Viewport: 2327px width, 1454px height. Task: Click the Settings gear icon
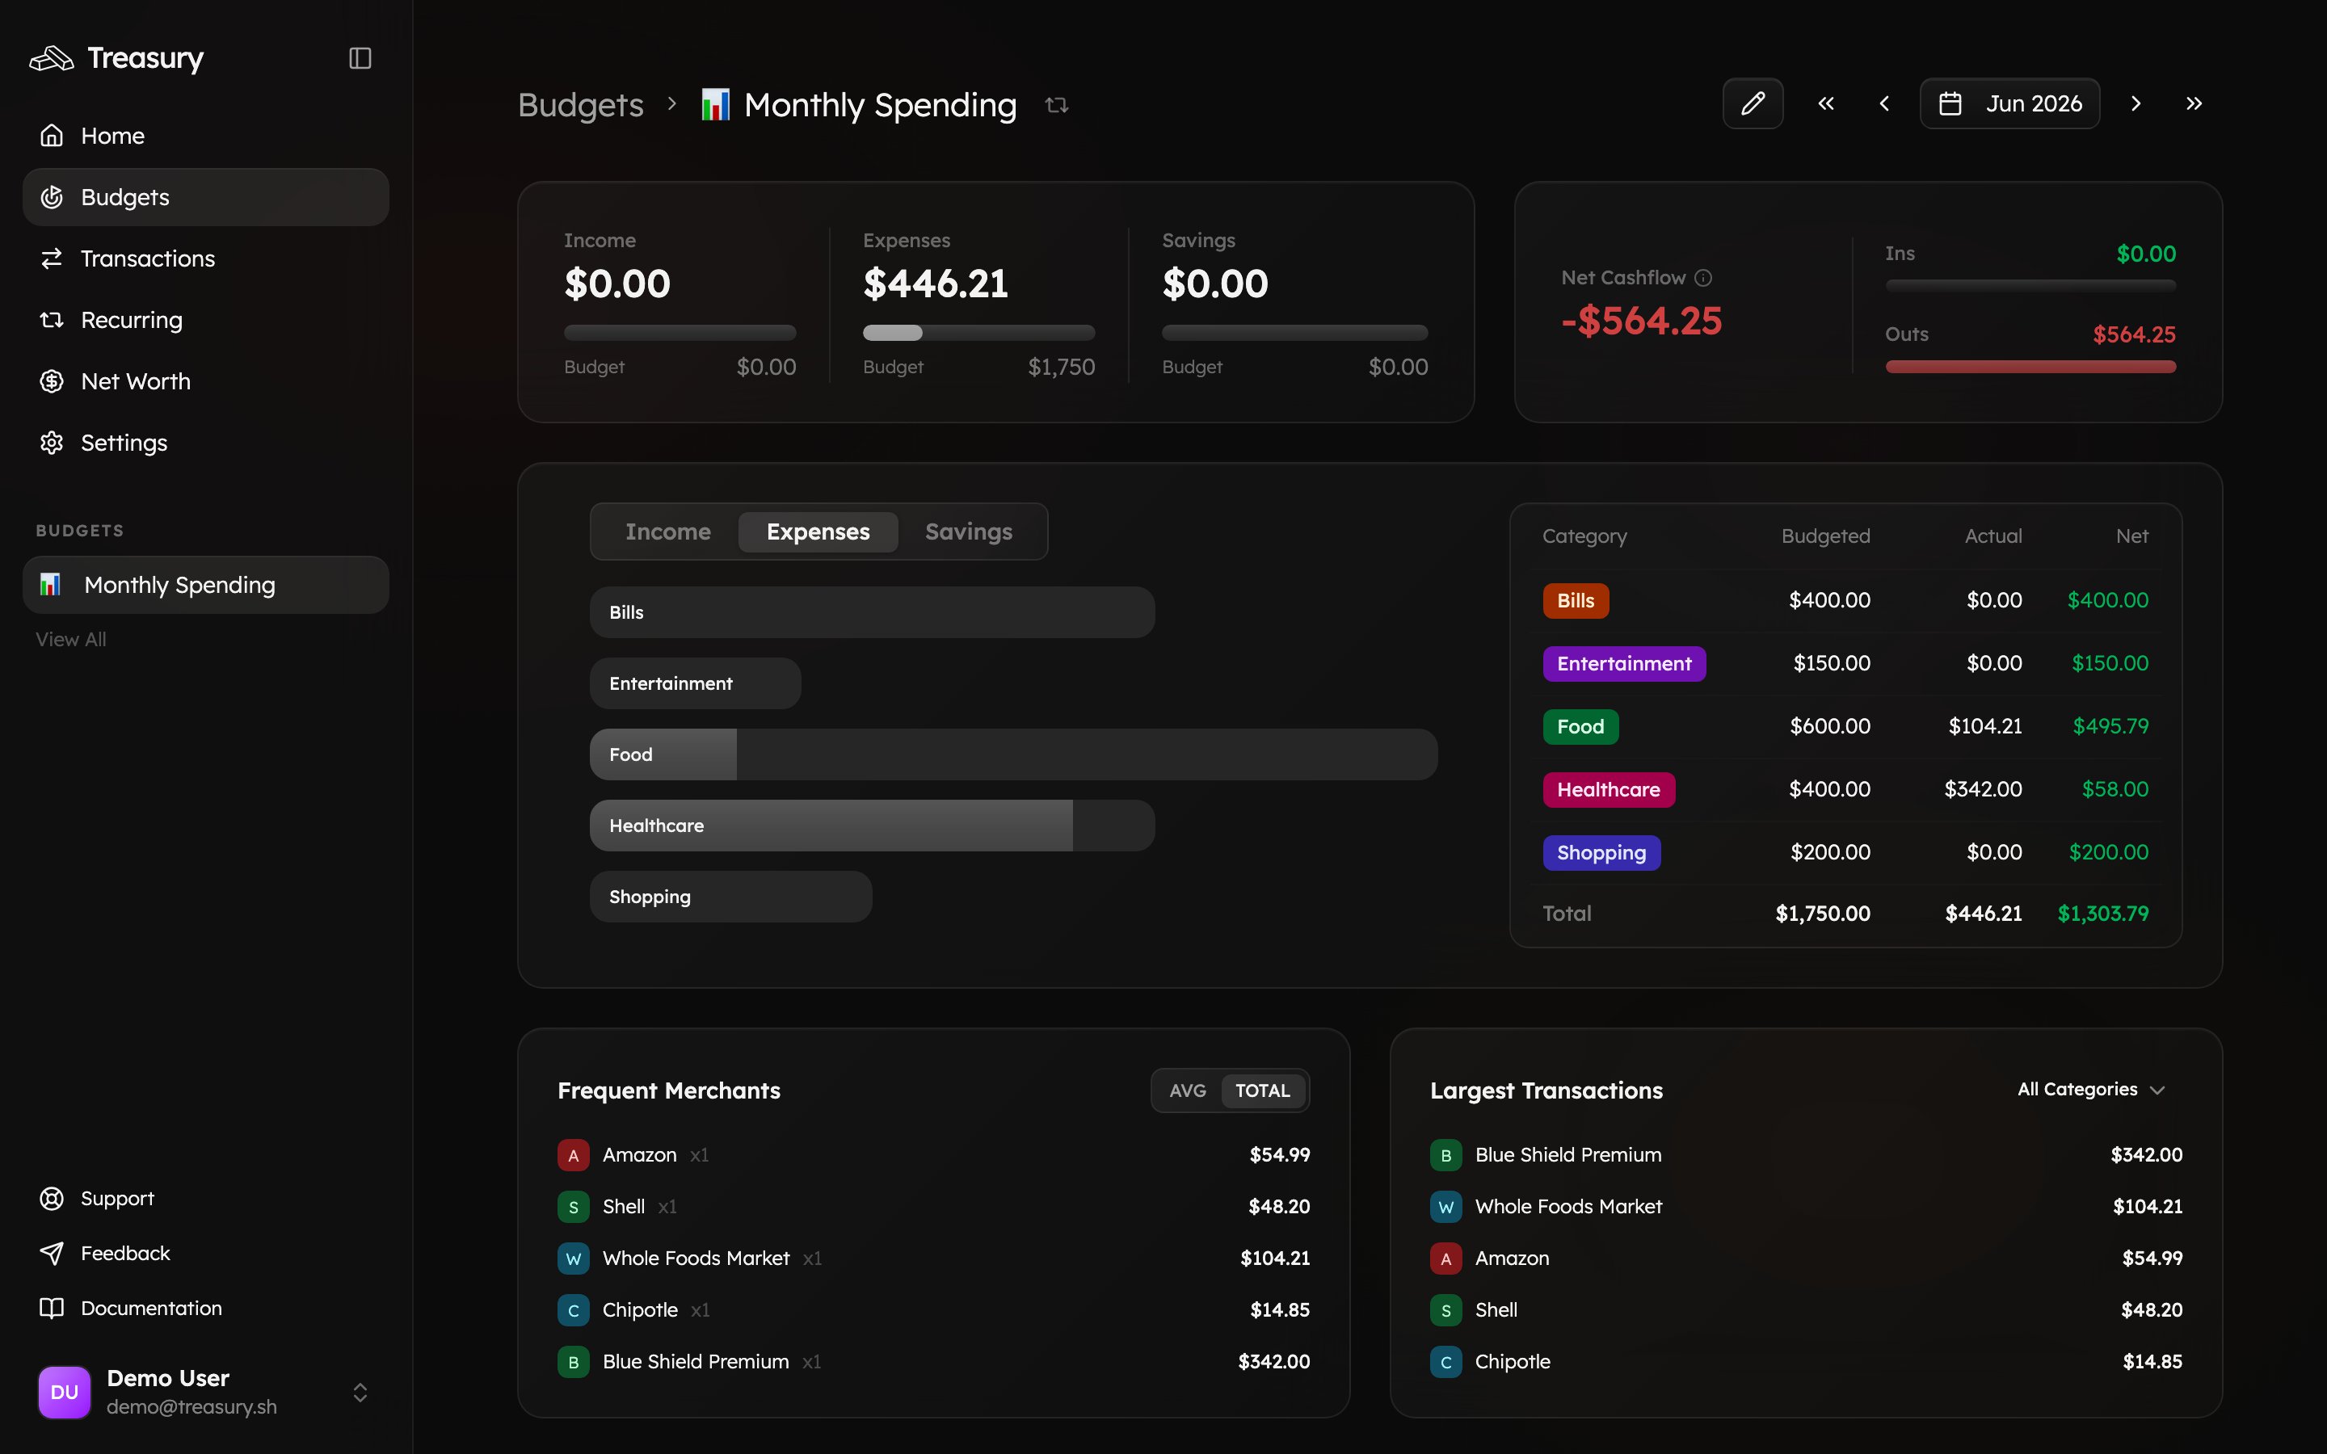pyautogui.click(x=52, y=443)
